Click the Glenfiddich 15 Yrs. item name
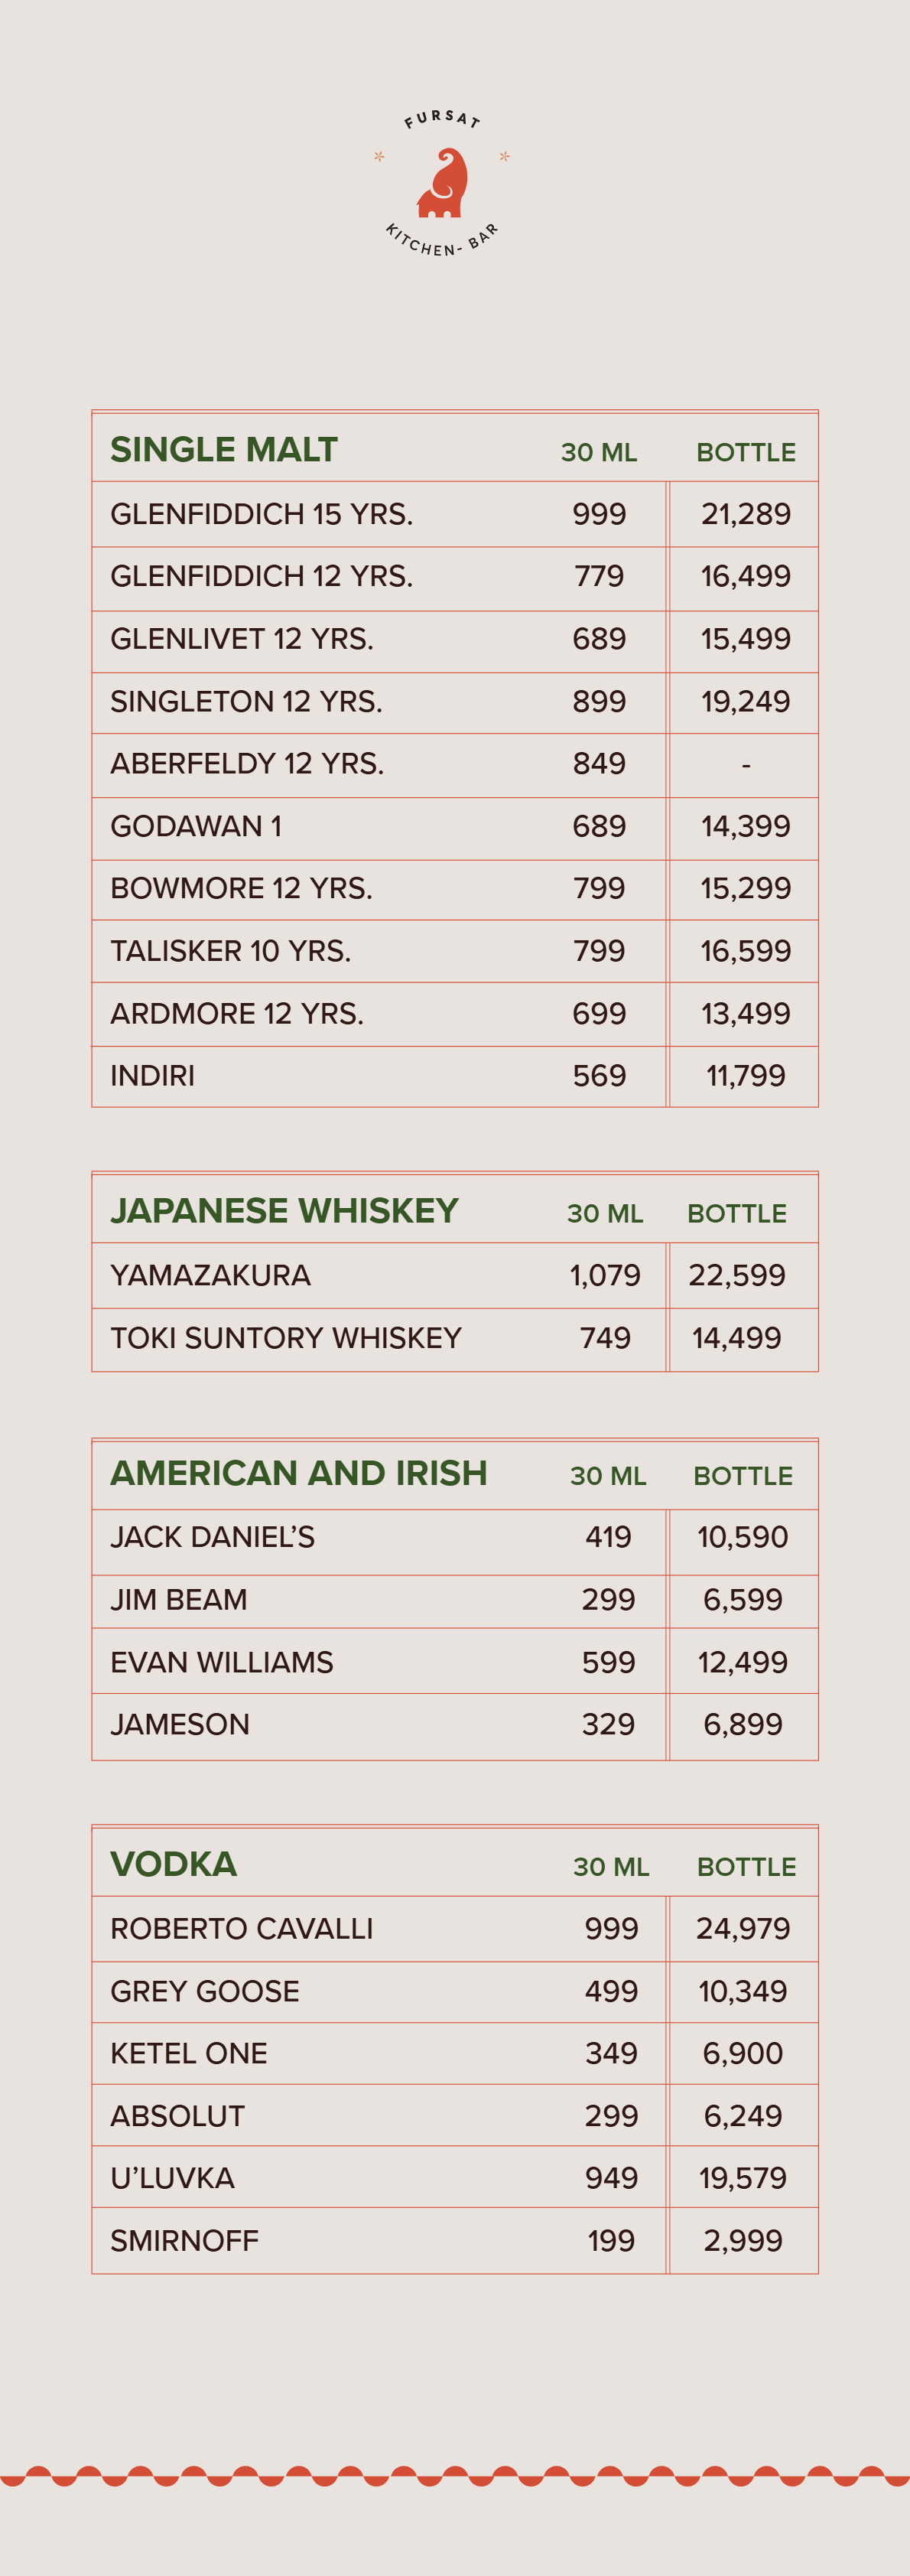This screenshot has width=910, height=2576. tap(261, 514)
